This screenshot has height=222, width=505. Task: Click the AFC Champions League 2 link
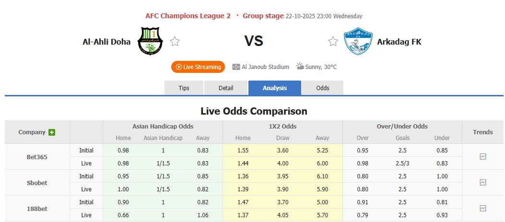188,16
